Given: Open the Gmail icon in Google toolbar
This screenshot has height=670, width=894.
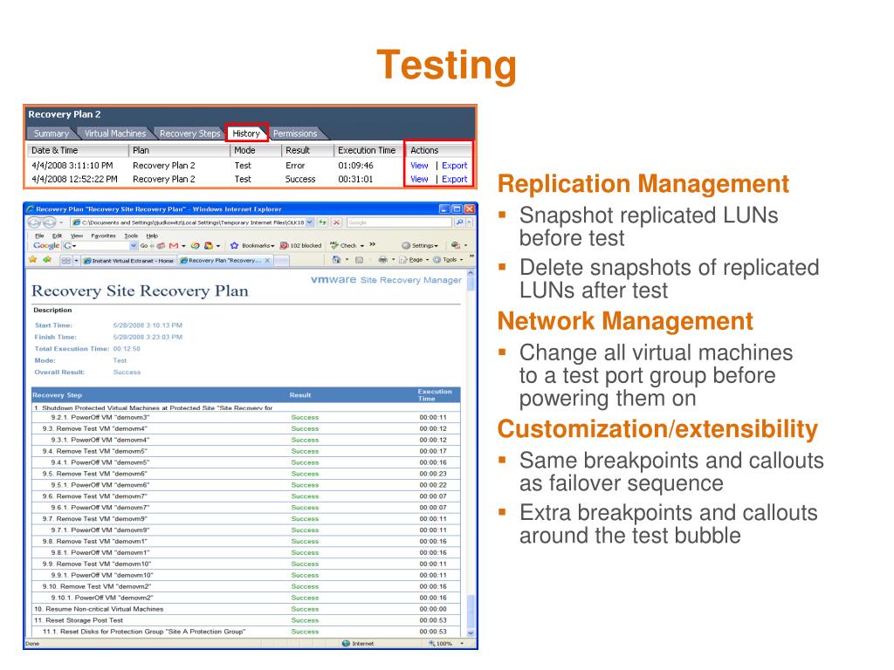Looking at the screenshot, I should (x=174, y=245).
